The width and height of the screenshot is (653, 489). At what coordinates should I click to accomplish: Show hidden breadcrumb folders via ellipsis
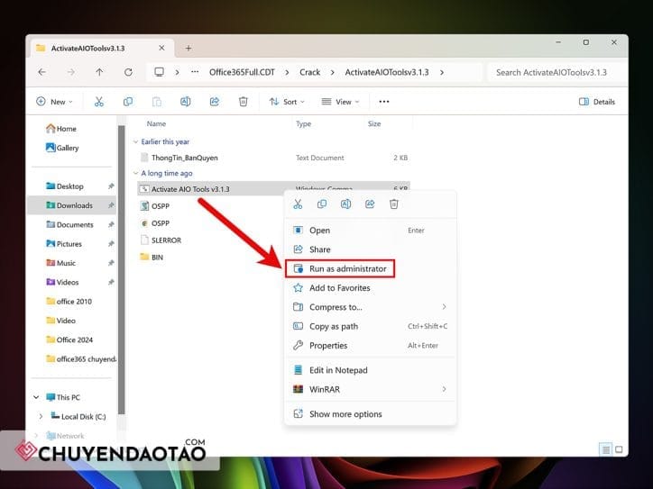pyautogui.click(x=195, y=72)
